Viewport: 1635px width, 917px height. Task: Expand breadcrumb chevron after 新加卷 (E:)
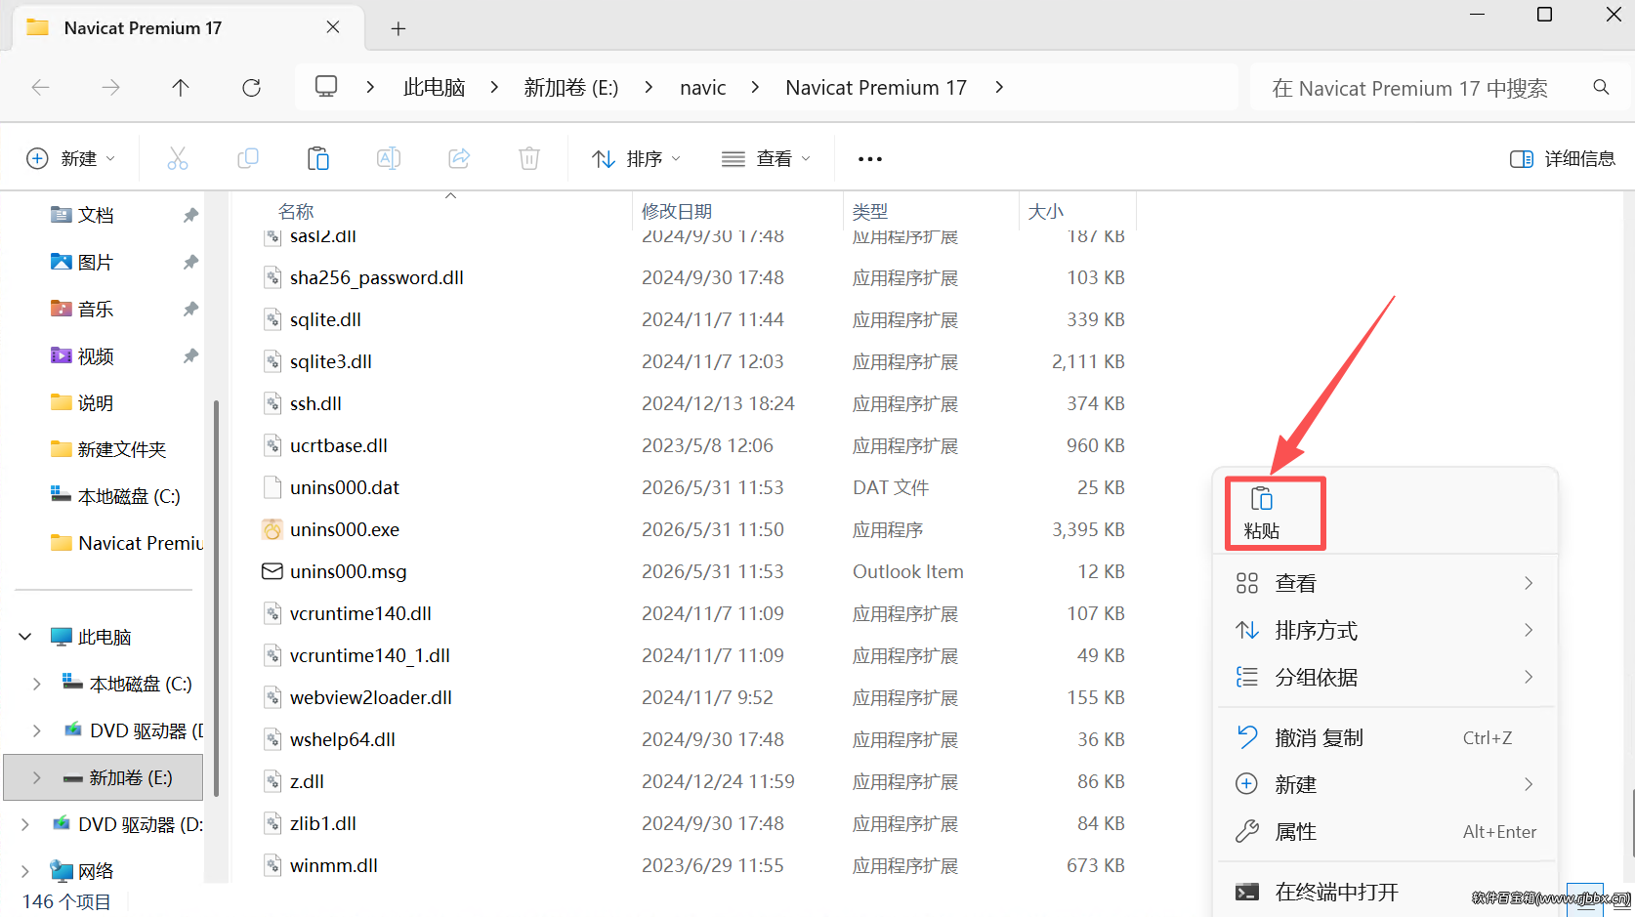649,87
